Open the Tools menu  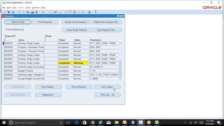point(28,8)
